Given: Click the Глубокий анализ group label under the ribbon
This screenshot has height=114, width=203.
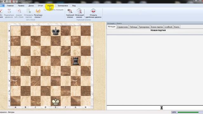Looking at the screenshot, I should 84,20.
